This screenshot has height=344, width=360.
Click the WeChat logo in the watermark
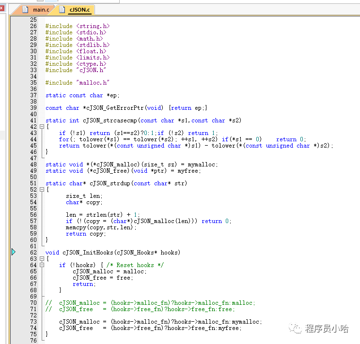tap(295, 329)
